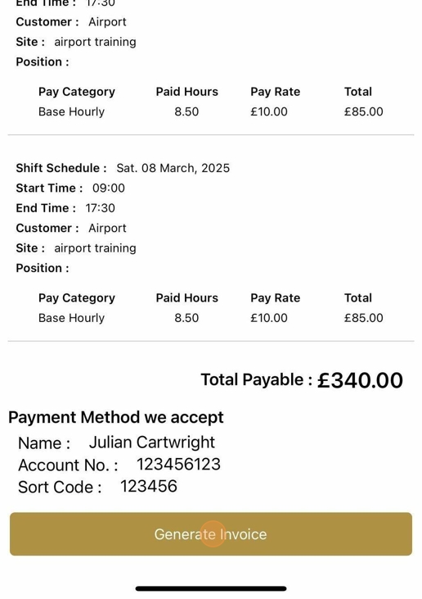This screenshot has height=599, width=422.
Task: Click Sat. 08 March, 2025 shift date
Action: pyautogui.click(x=173, y=168)
